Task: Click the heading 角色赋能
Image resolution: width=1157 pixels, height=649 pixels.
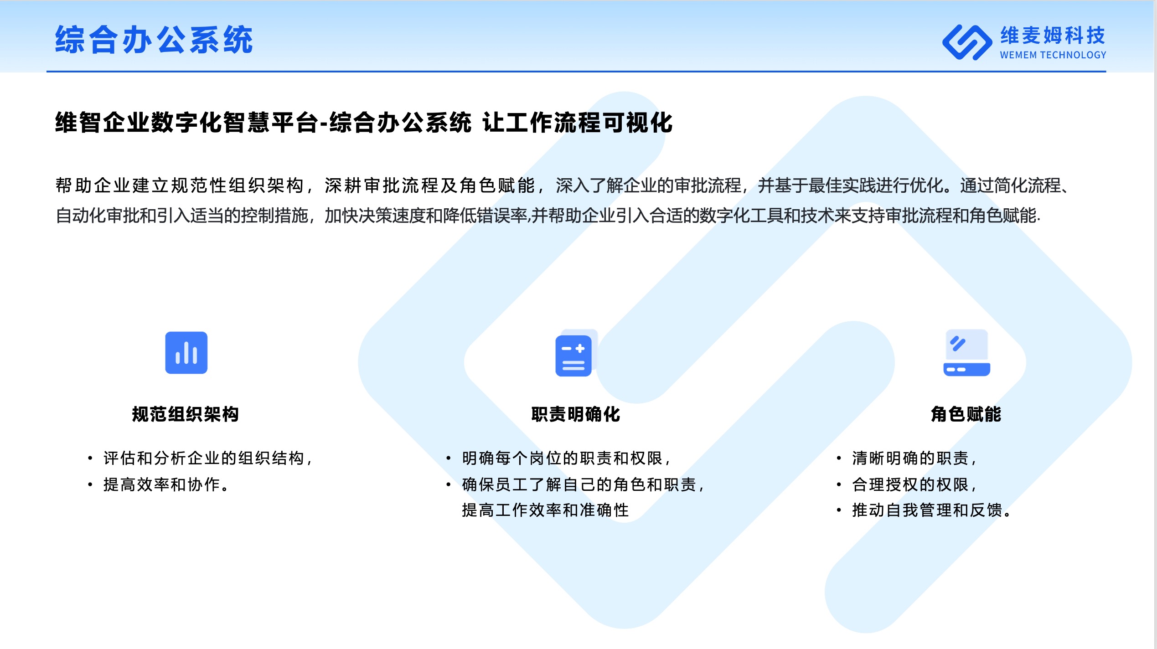Action: [x=966, y=414]
